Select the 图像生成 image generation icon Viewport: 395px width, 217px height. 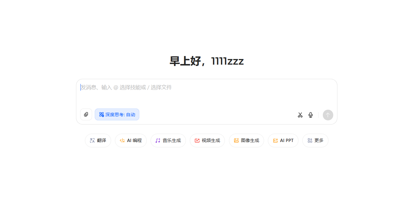(x=236, y=140)
